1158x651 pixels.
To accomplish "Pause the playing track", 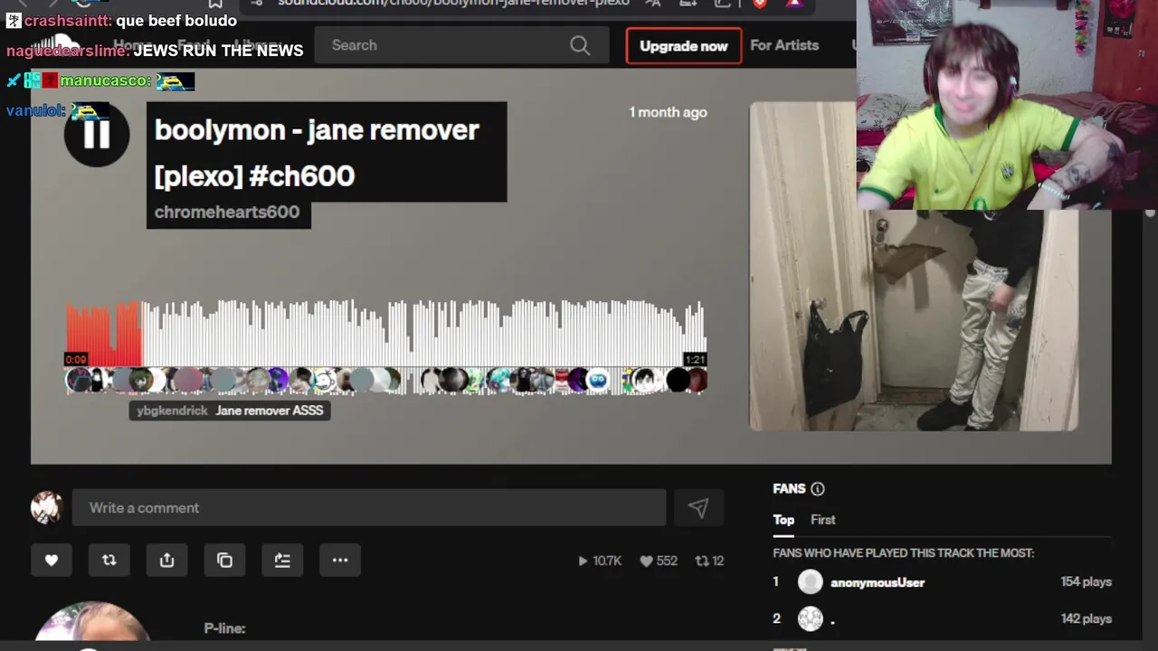I will tap(96, 135).
